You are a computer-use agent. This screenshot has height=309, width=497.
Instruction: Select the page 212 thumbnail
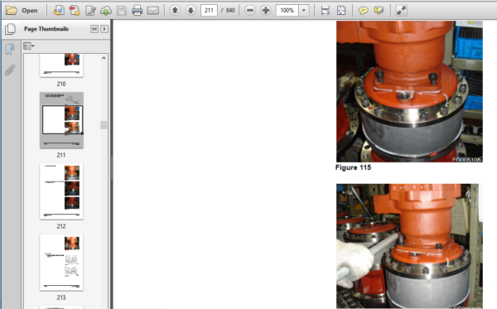pyautogui.click(x=61, y=191)
